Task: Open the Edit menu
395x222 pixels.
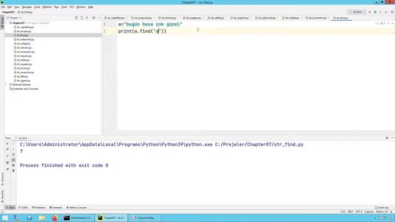Action: click(x=10, y=7)
